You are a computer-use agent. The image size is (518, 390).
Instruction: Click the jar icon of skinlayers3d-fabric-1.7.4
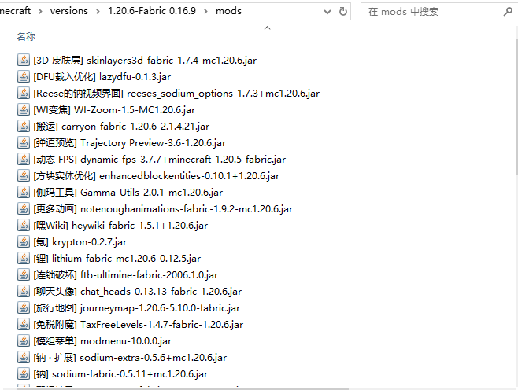click(x=23, y=60)
